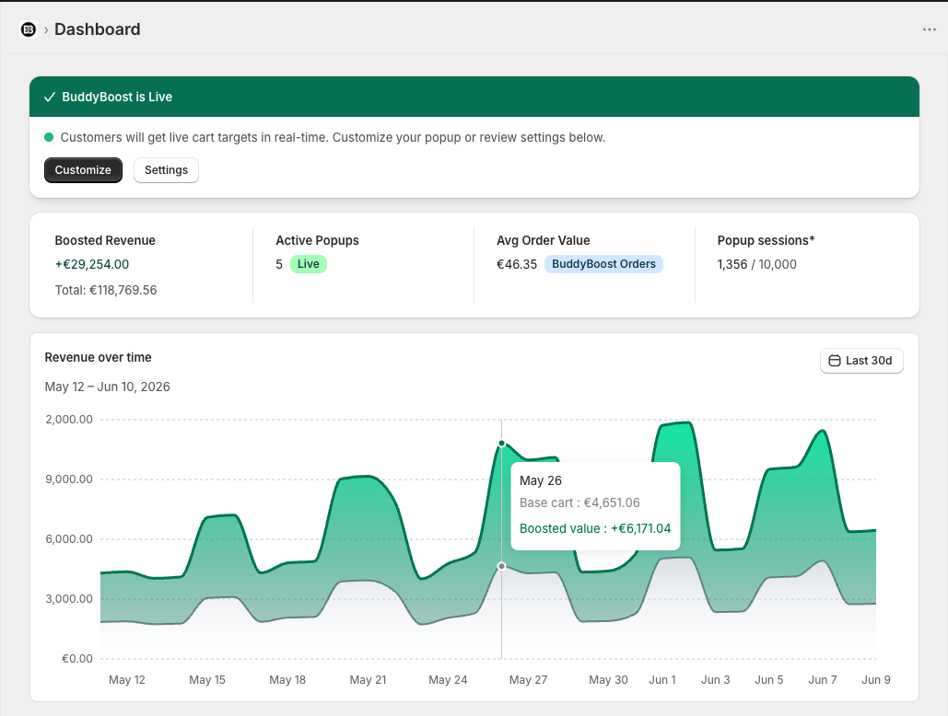The height and width of the screenshot is (716, 948).
Task: Click the BuddyBoost is Live banner title
Action: (117, 98)
